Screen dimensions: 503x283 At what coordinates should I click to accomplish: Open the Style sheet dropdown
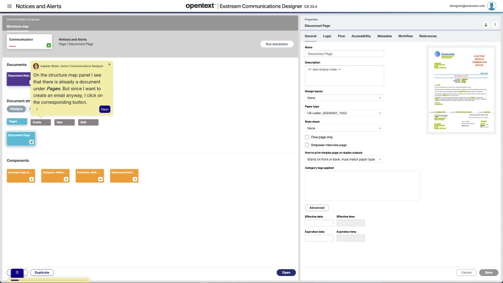(x=344, y=128)
